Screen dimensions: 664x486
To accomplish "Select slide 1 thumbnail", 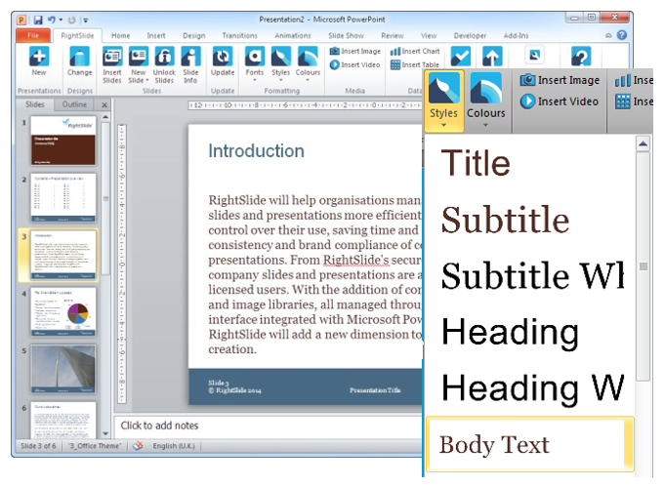I will coord(63,141).
